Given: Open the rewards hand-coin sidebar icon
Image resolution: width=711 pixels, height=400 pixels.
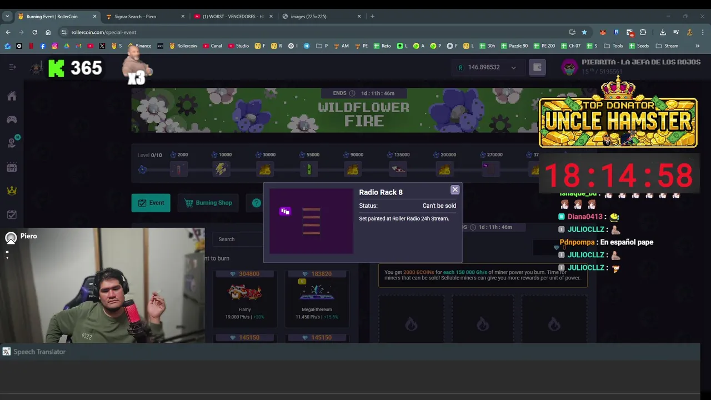Looking at the screenshot, I should click(12, 143).
